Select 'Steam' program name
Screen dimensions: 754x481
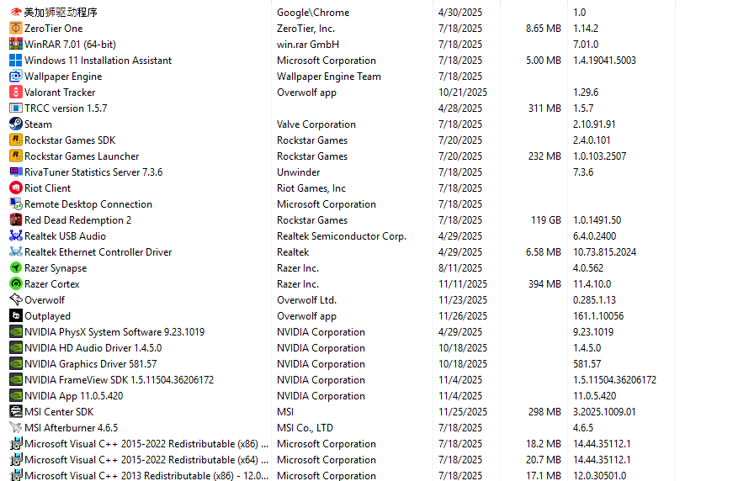point(38,124)
